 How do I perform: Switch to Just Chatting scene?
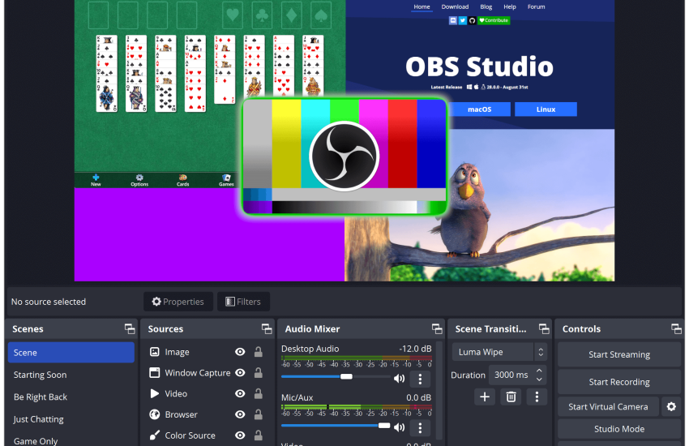[x=39, y=419]
